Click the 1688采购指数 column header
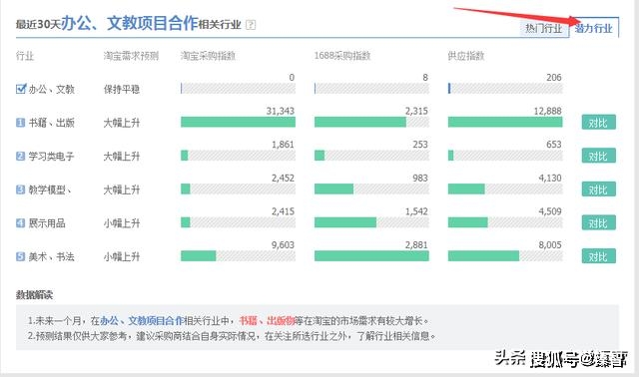The width and height of the screenshot is (639, 377). (x=342, y=56)
